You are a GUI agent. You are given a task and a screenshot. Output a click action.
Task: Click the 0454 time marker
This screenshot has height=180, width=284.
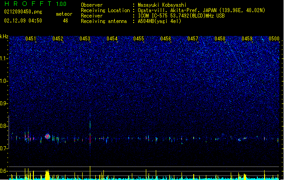point(112,38)
